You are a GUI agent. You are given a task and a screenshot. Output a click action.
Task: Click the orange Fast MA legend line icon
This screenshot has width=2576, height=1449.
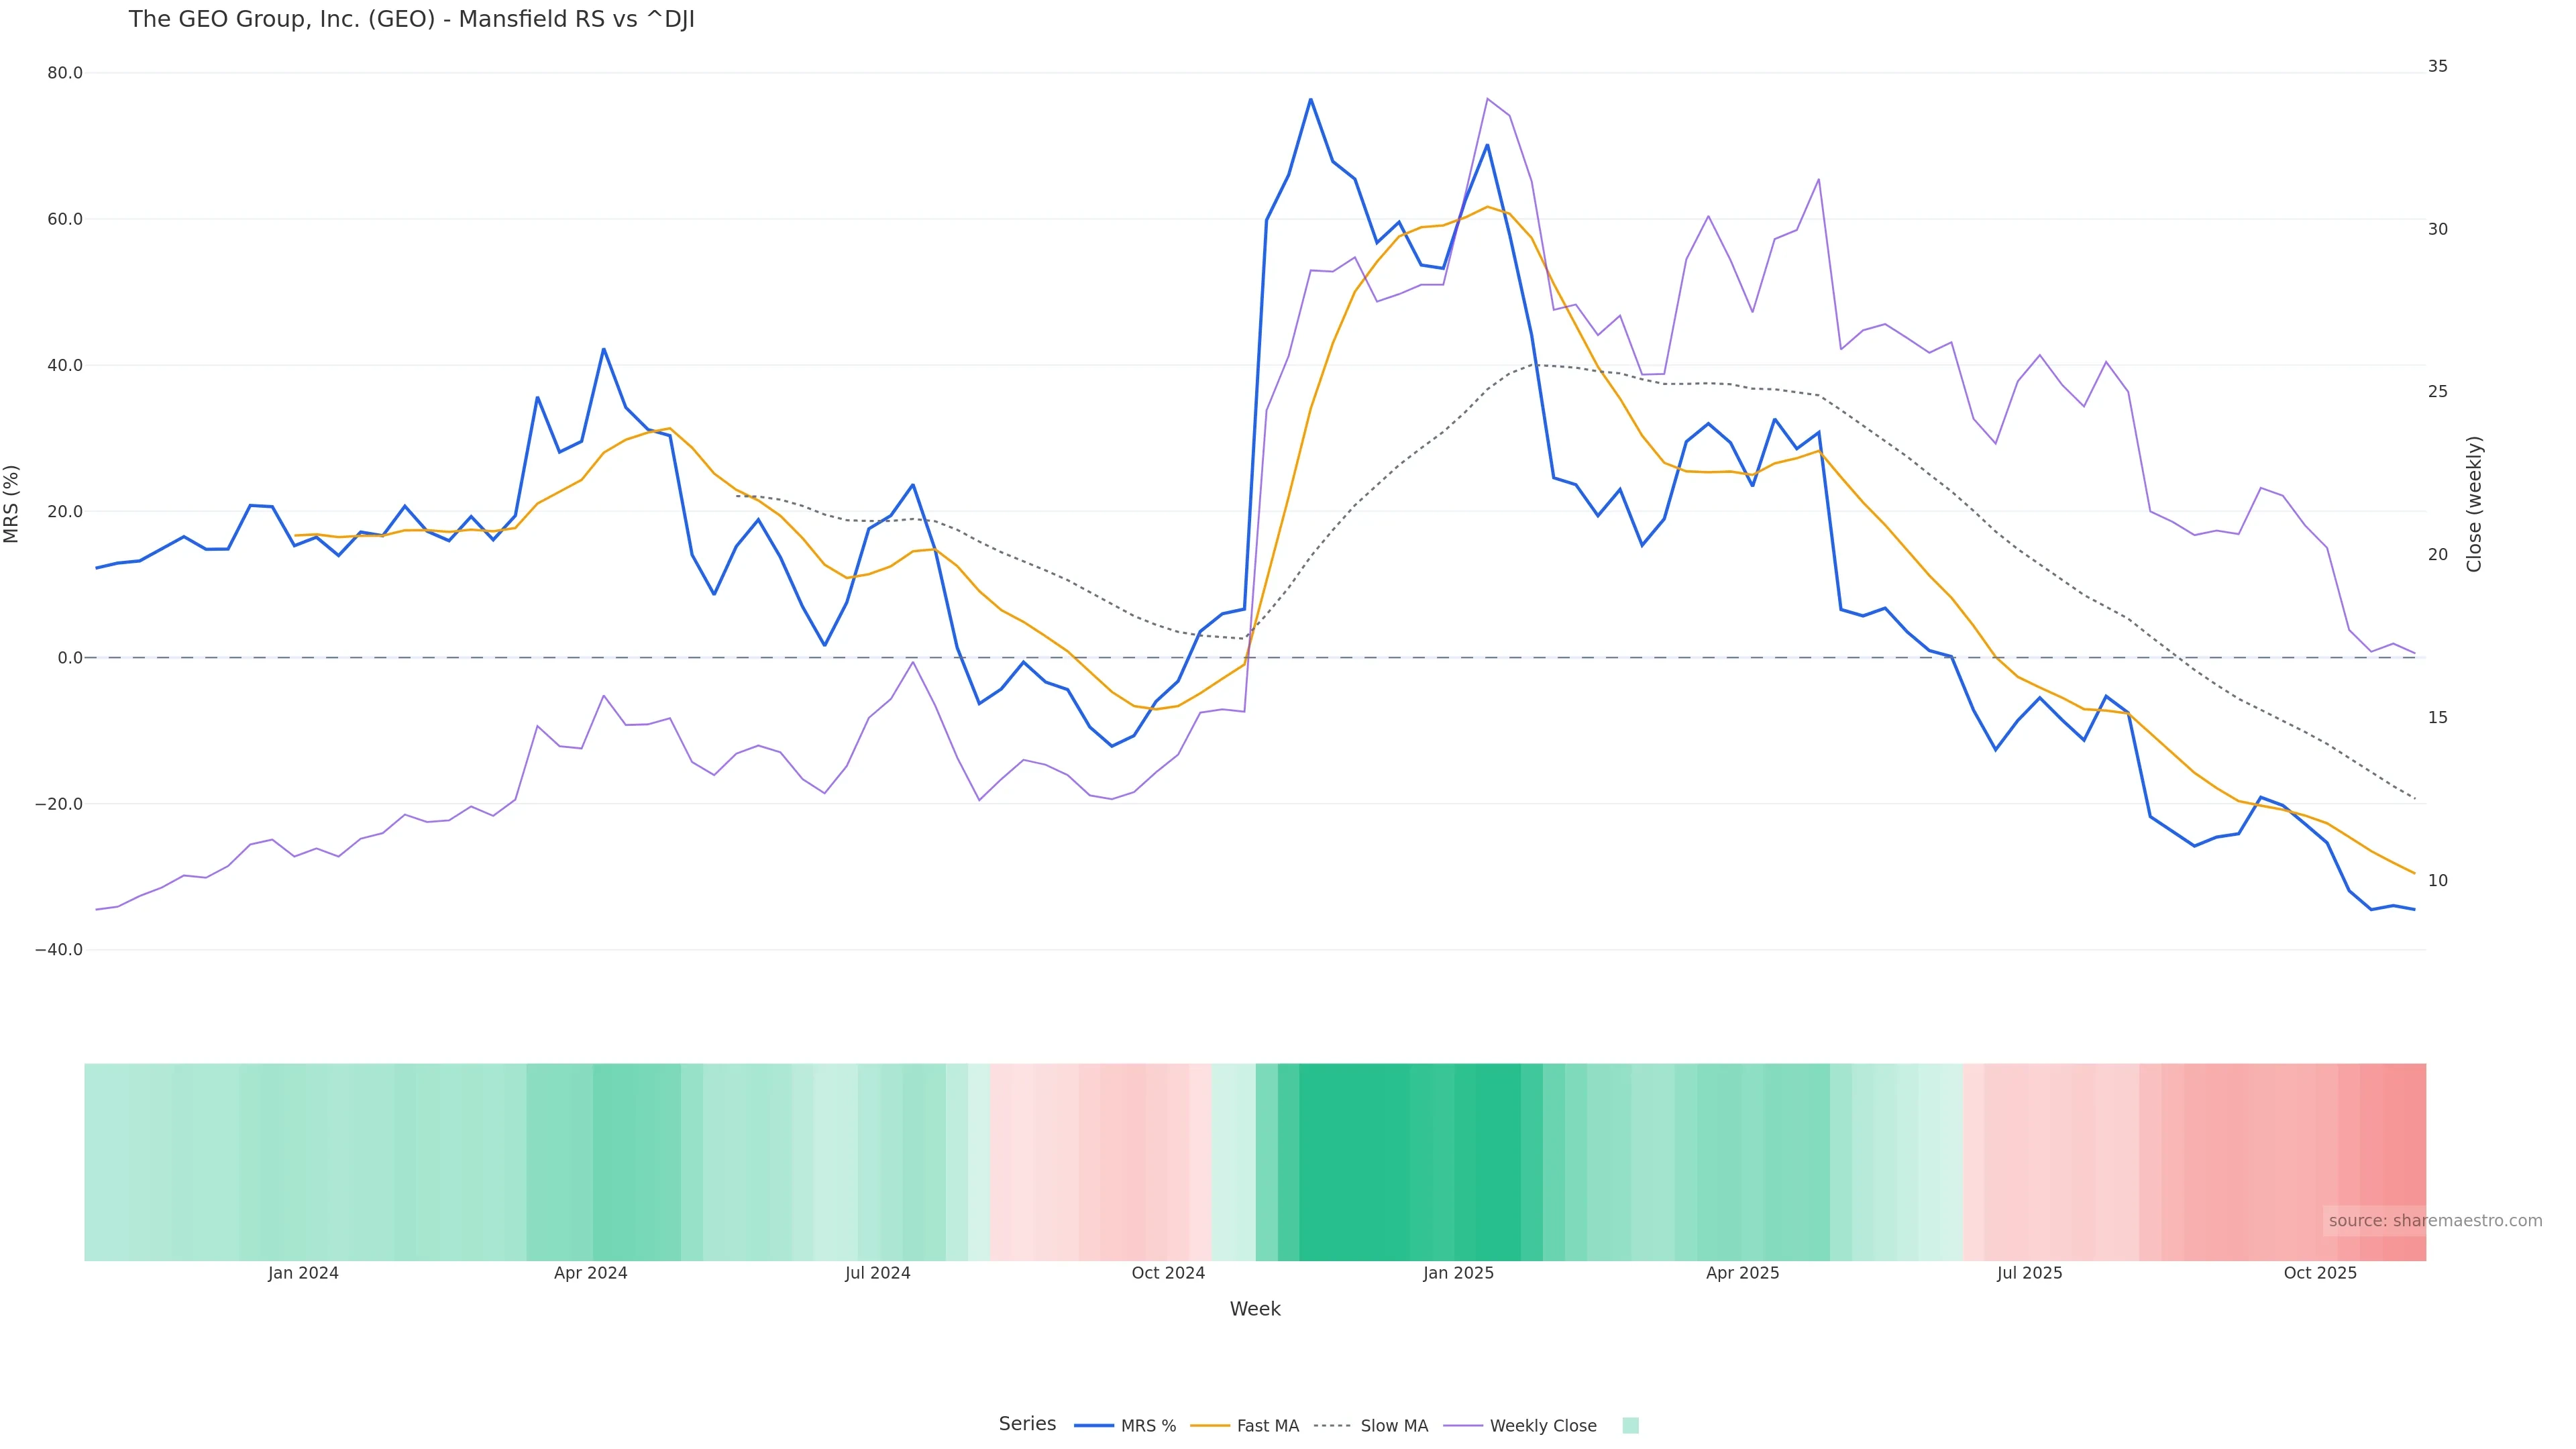[x=1210, y=1426]
